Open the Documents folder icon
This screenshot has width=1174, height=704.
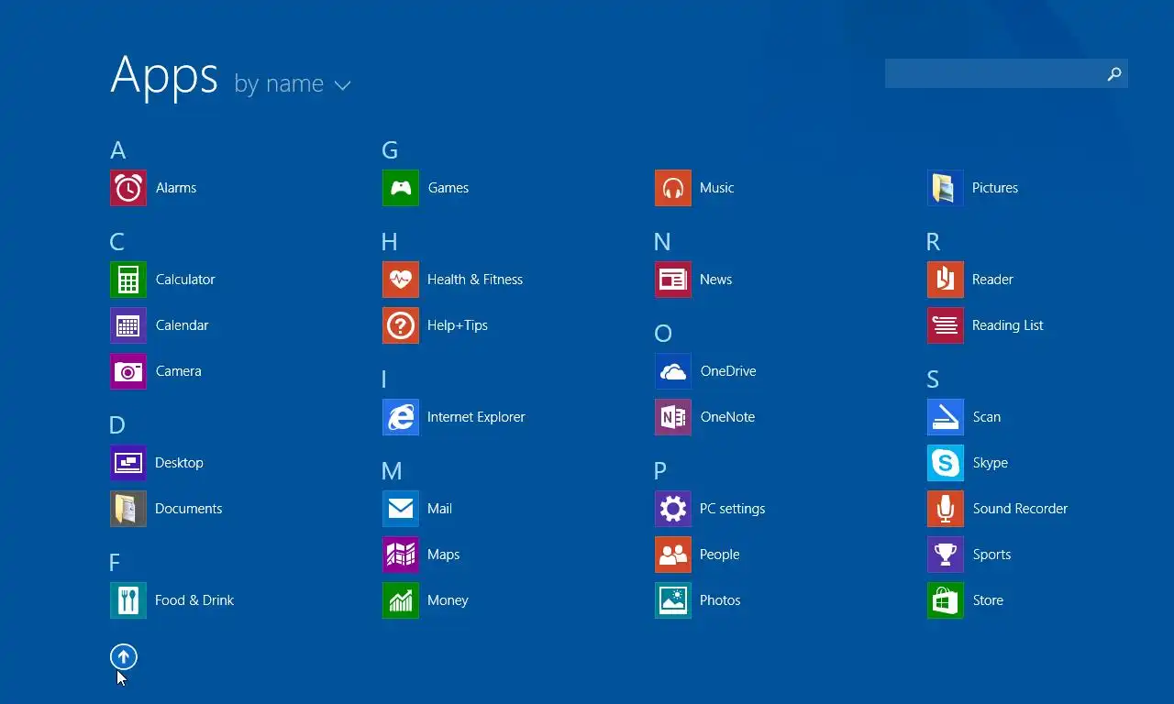[x=128, y=509]
